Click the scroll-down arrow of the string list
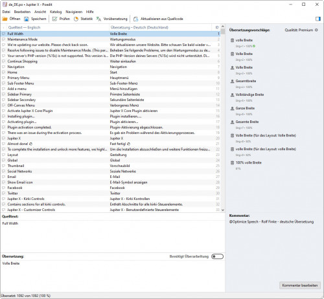This screenshot has height=299, width=324. (x=223, y=210)
